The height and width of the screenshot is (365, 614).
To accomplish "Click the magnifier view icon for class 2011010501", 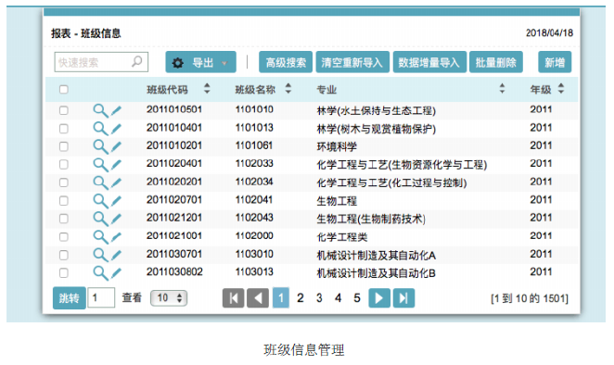I will (x=100, y=111).
